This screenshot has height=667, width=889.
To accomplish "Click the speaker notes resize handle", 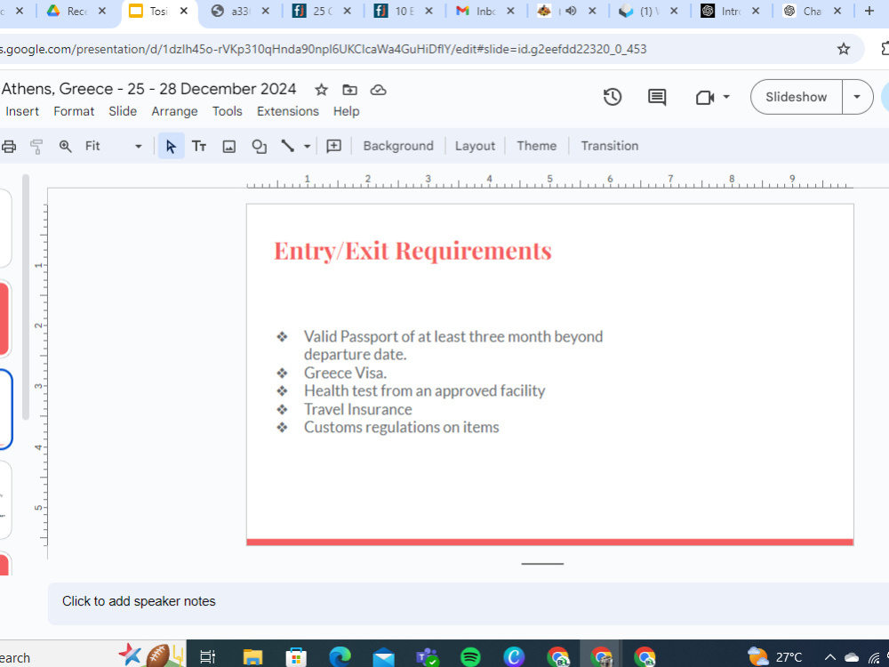I will coord(542,564).
